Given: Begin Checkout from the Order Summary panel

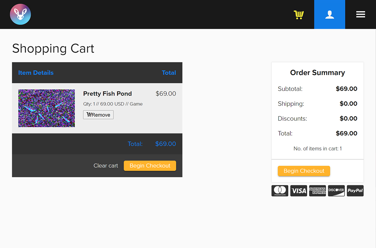Looking at the screenshot, I should click(304, 171).
